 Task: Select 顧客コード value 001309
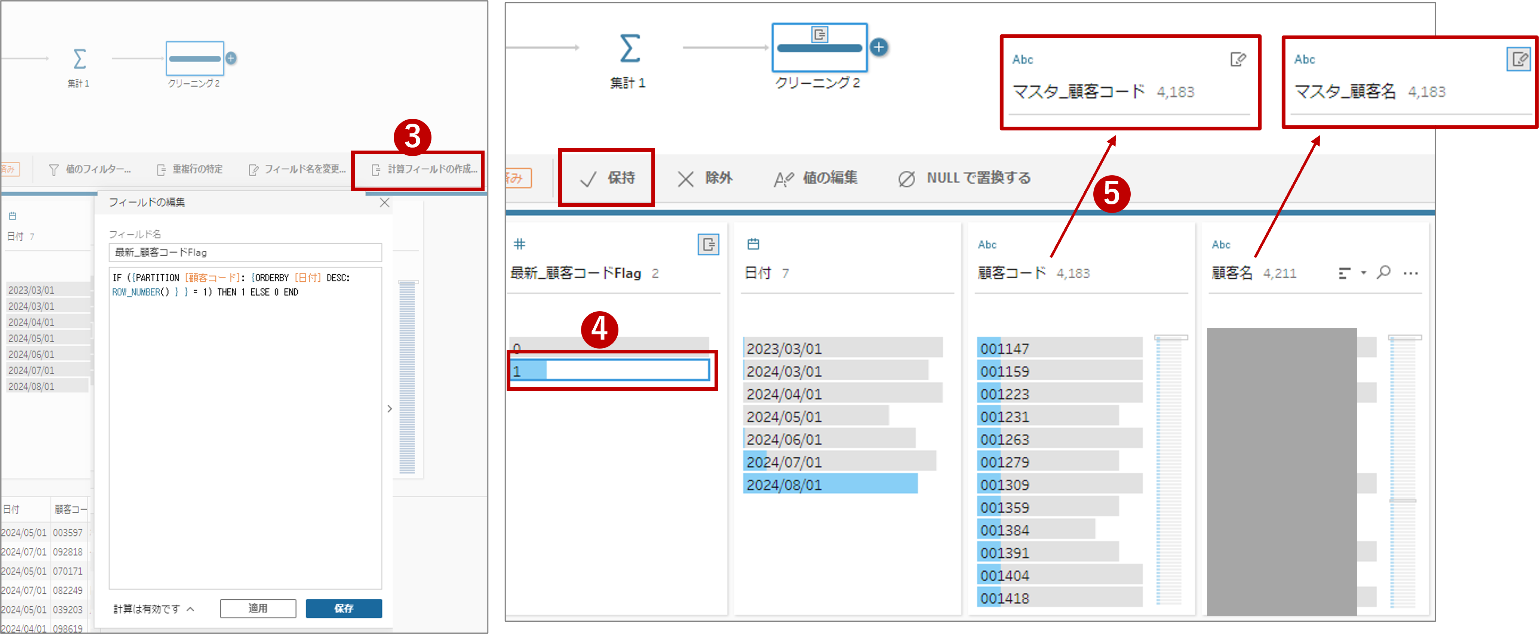(x=1060, y=484)
